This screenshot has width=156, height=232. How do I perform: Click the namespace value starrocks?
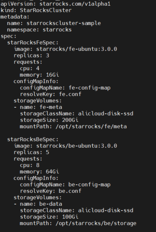57,30
